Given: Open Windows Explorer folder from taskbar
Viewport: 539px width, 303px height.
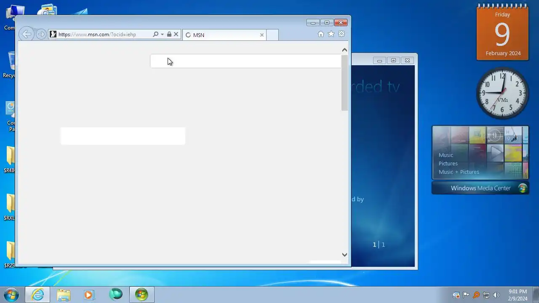Looking at the screenshot, I should [64, 295].
